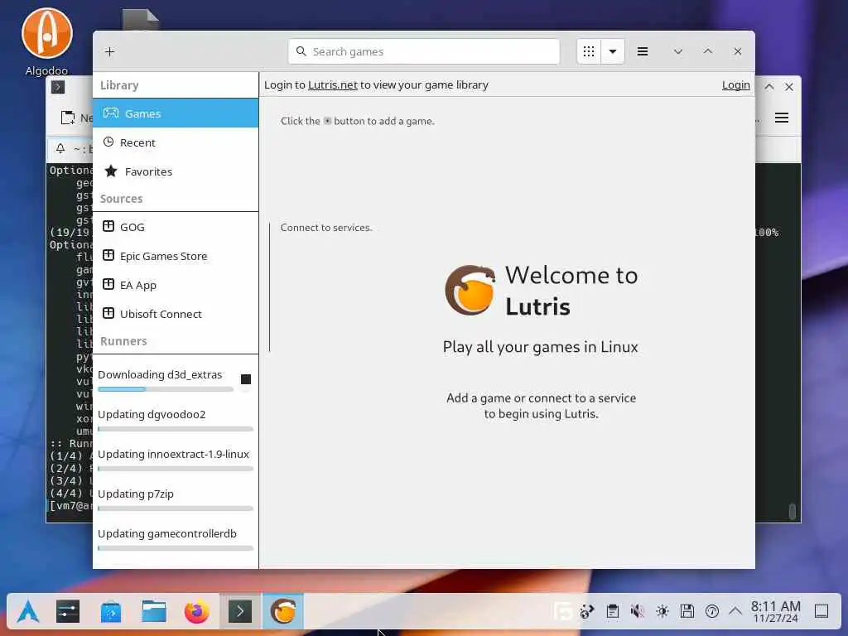This screenshot has width=848, height=636.
Task: Click the network tray icon
Action: (x=587, y=612)
